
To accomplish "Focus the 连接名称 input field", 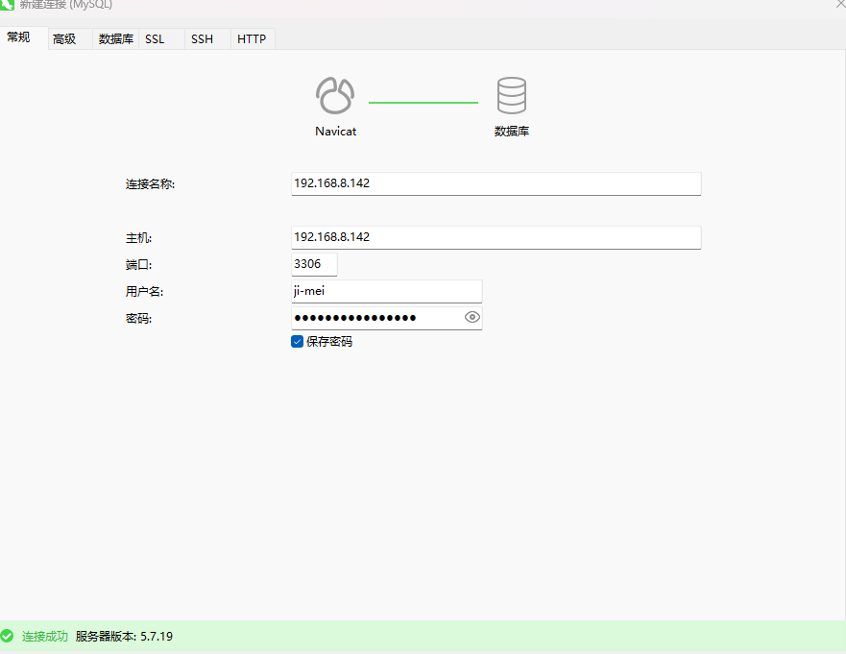I will [x=496, y=183].
